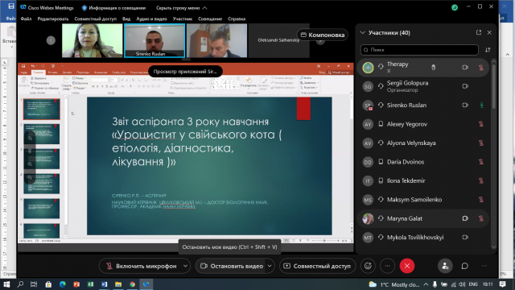Open the Совещание menu

pyautogui.click(x=210, y=19)
